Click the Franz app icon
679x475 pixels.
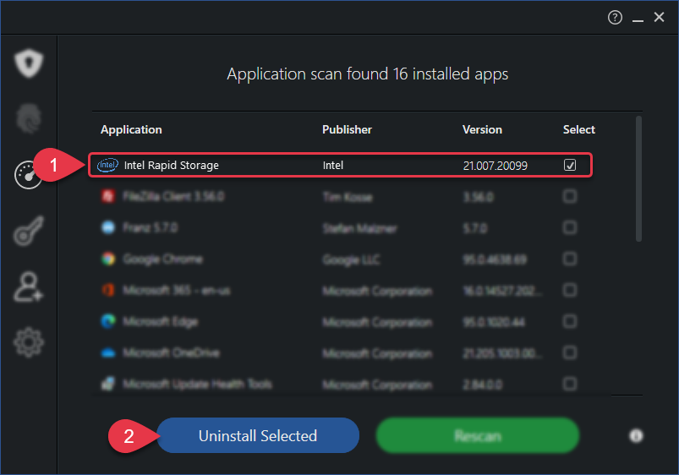pyautogui.click(x=108, y=227)
